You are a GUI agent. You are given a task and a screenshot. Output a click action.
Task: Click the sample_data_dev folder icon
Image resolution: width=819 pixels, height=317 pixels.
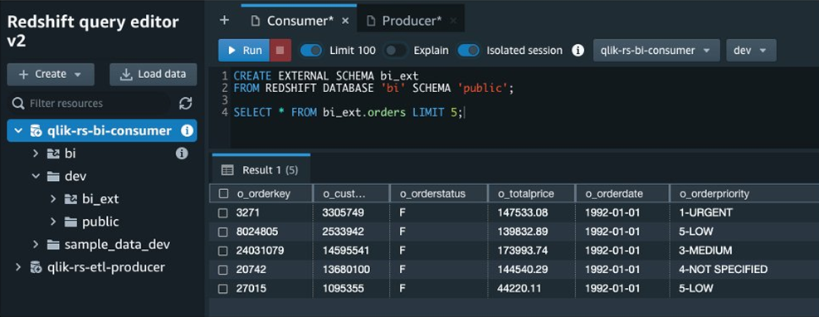(x=53, y=245)
